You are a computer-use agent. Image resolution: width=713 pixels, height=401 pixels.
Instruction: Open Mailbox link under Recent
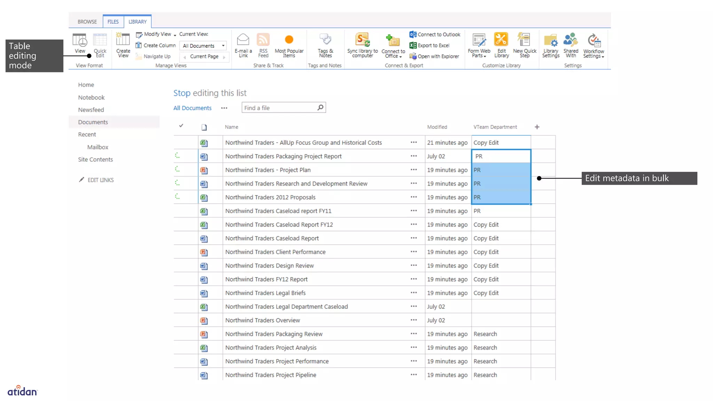[x=97, y=147]
